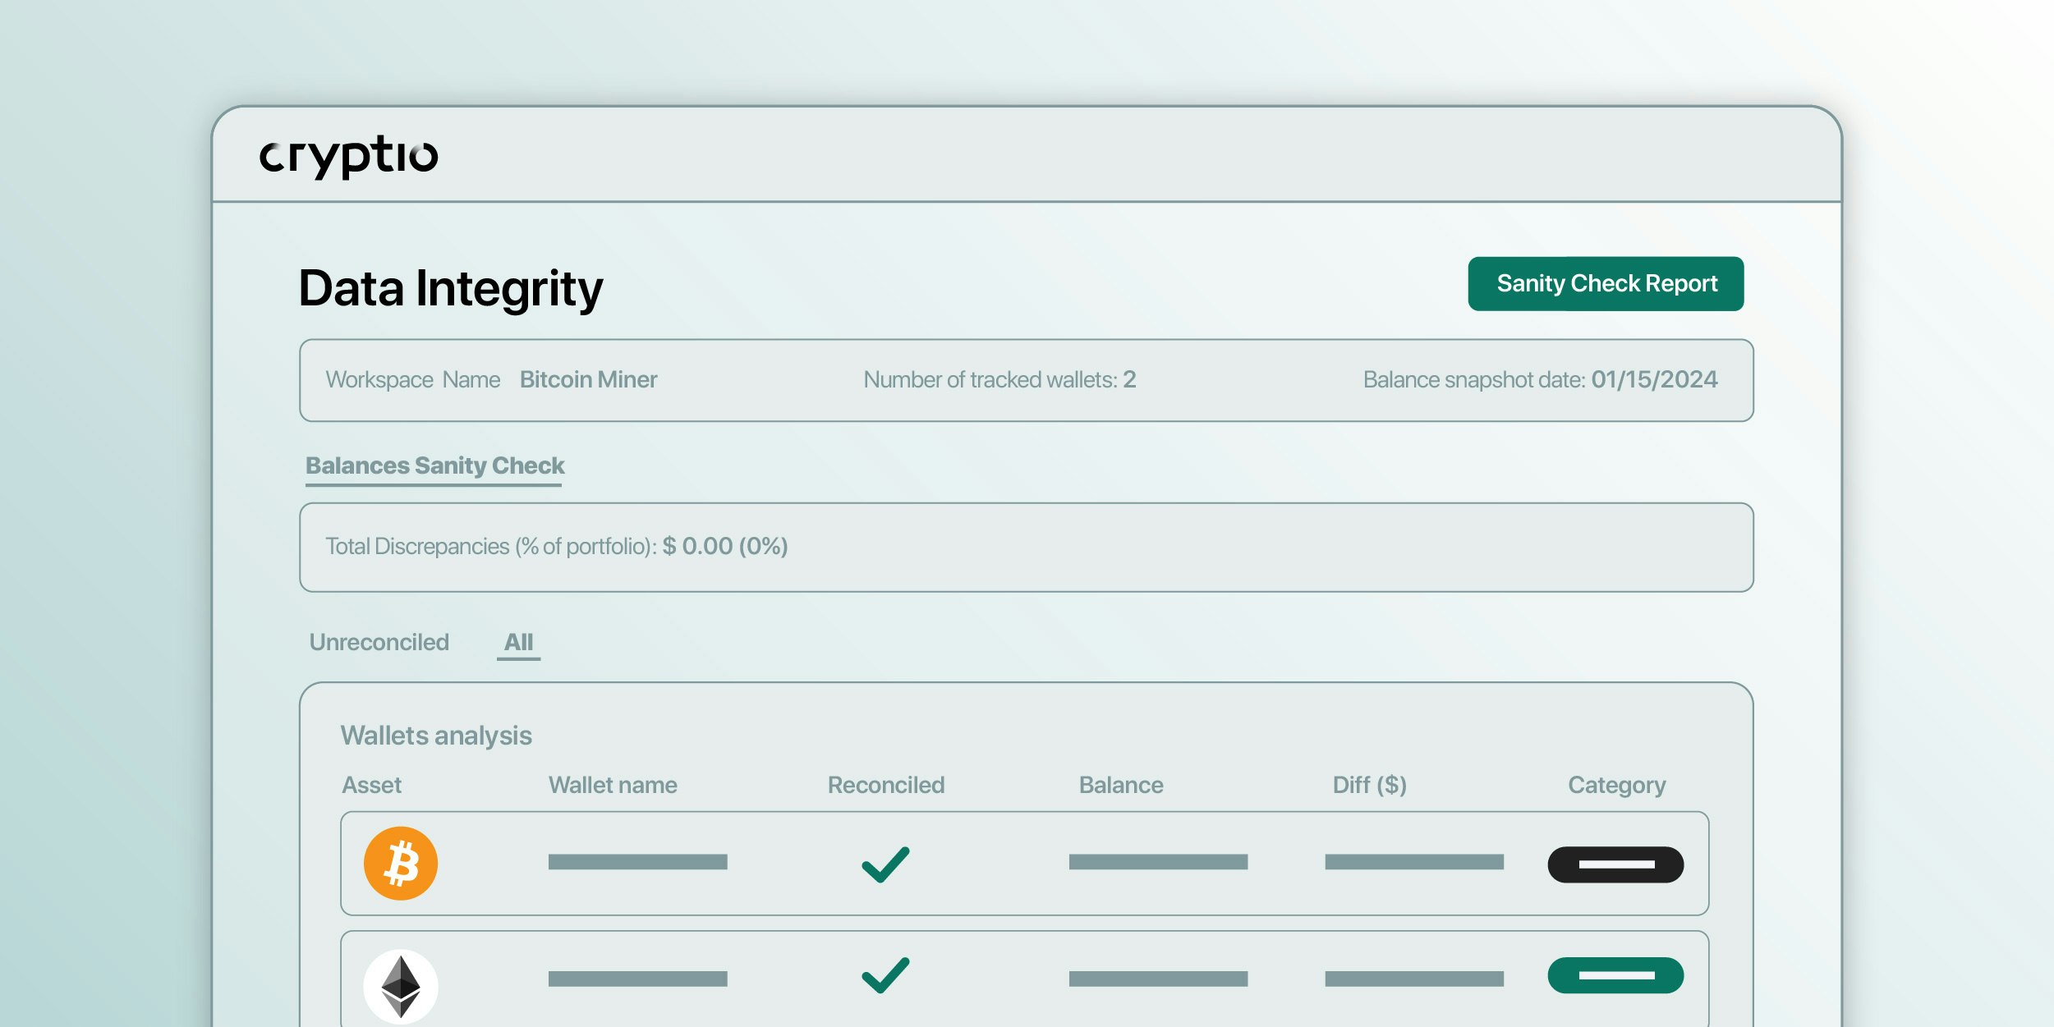Expand the Wallets analysis section
The height and width of the screenshot is (1027, 2054).
tap(437, 736)
